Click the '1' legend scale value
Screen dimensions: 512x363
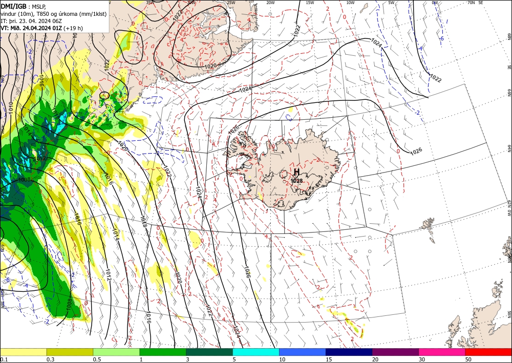coord(141,359)
